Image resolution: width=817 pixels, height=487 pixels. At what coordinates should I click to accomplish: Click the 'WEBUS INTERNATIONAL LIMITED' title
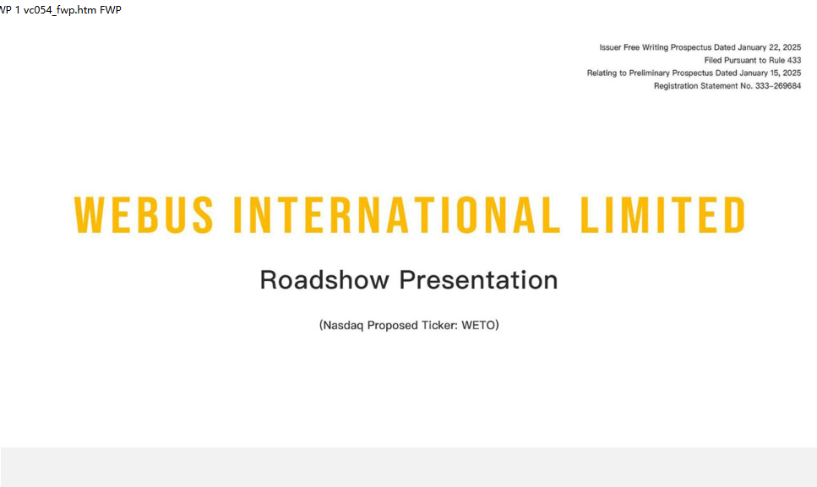click(x=410, y=215)
